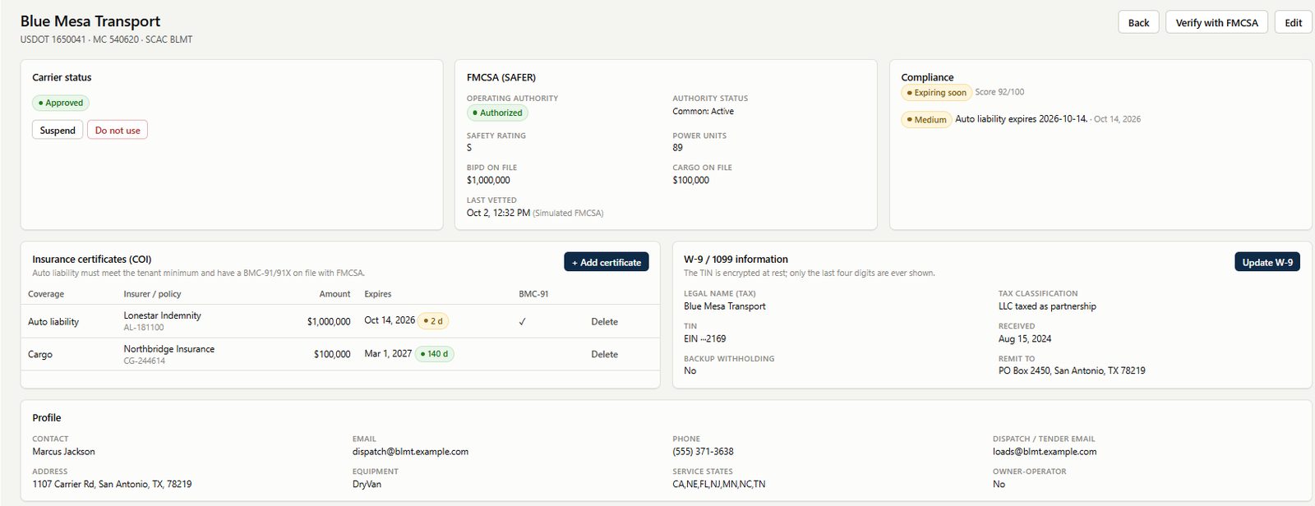Select the Mar 1, 2027 expiration date
The height and width of the screenshot is (506, 1315).
(x=388, y=354)
